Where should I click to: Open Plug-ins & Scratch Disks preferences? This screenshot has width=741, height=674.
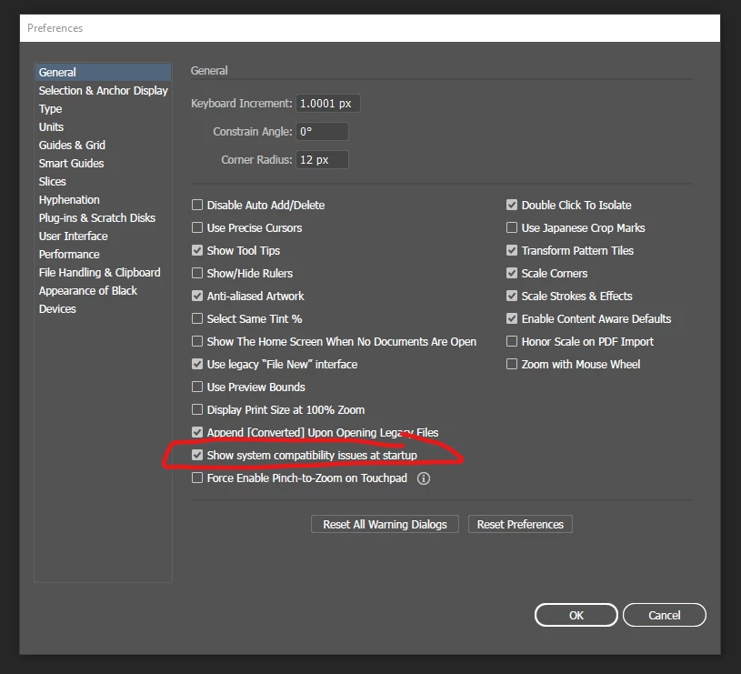pos(103,218)
